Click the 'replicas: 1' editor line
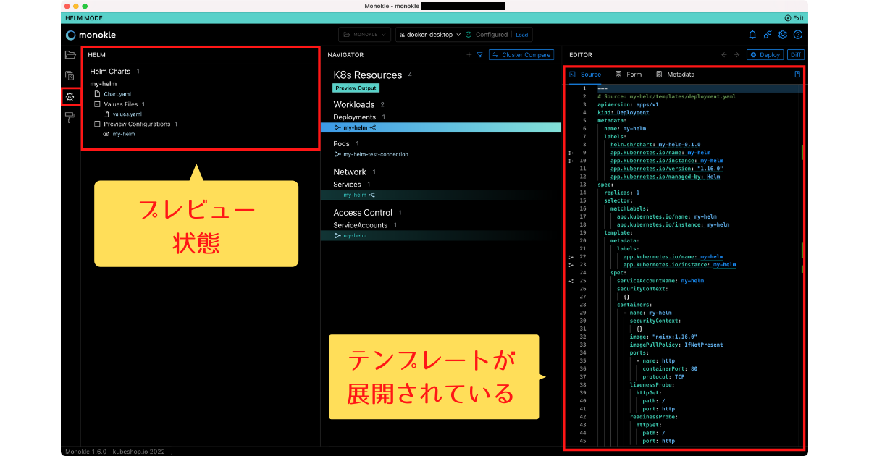Image resolution: width=869 pixels, height=456 pixels. pyautogui.click(x=622, y=193)
